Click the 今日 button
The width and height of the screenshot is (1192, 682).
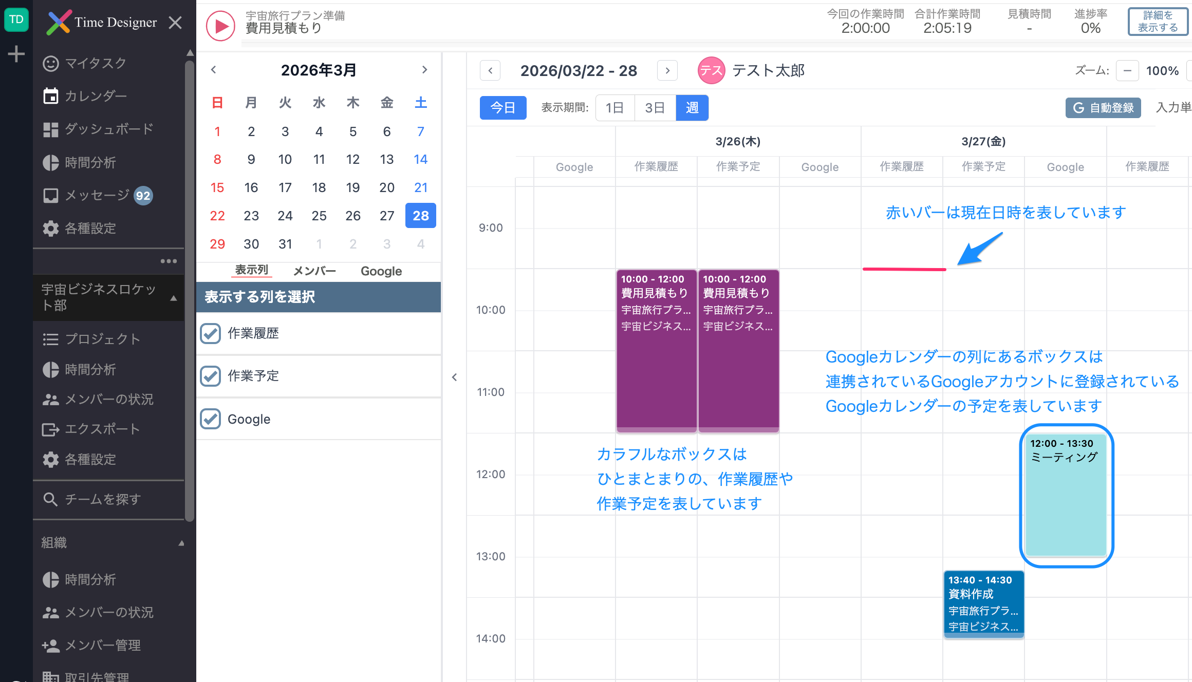click(x=502, y=108)
